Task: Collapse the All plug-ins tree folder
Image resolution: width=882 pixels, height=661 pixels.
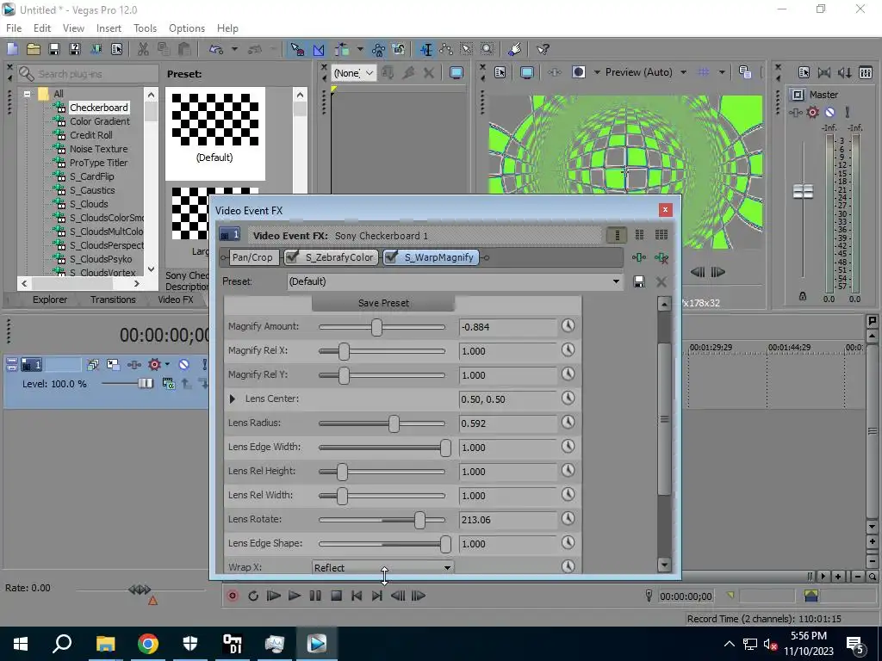Action: point(27,94)
